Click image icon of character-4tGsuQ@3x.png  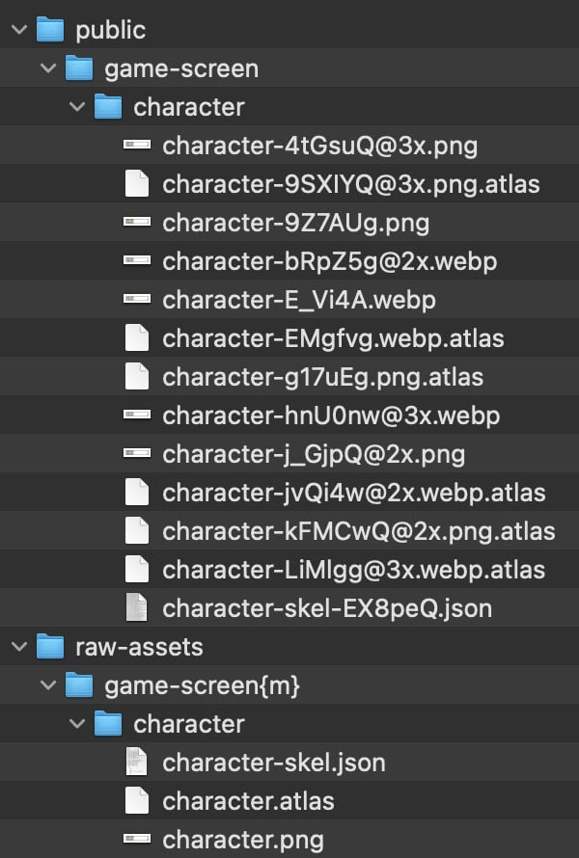point(137,146)
